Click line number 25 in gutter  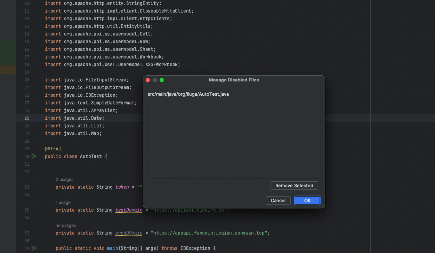[x=27, y=118]
